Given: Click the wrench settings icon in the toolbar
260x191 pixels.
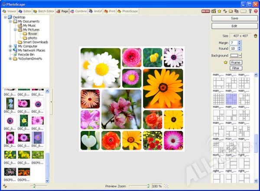Looking at the screenshot, I should [x=250, y=11].
